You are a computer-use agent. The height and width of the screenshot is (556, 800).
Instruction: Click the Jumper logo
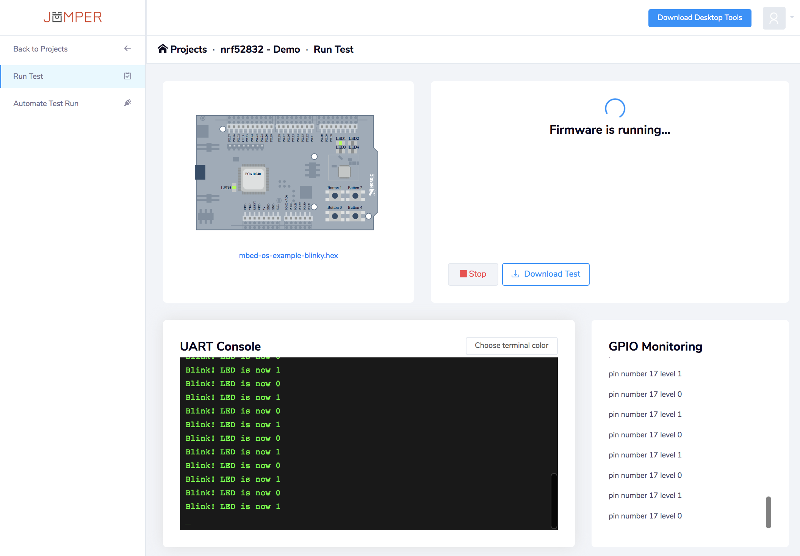pos(72,17)
